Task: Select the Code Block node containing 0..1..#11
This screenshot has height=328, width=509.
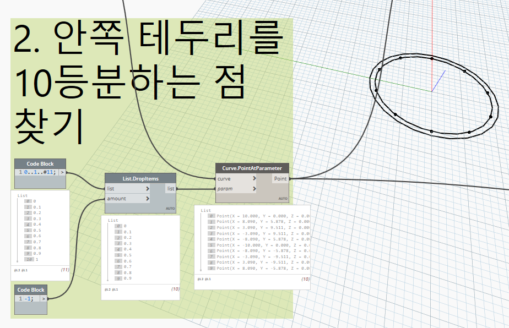Action: [x=40, y=164]
